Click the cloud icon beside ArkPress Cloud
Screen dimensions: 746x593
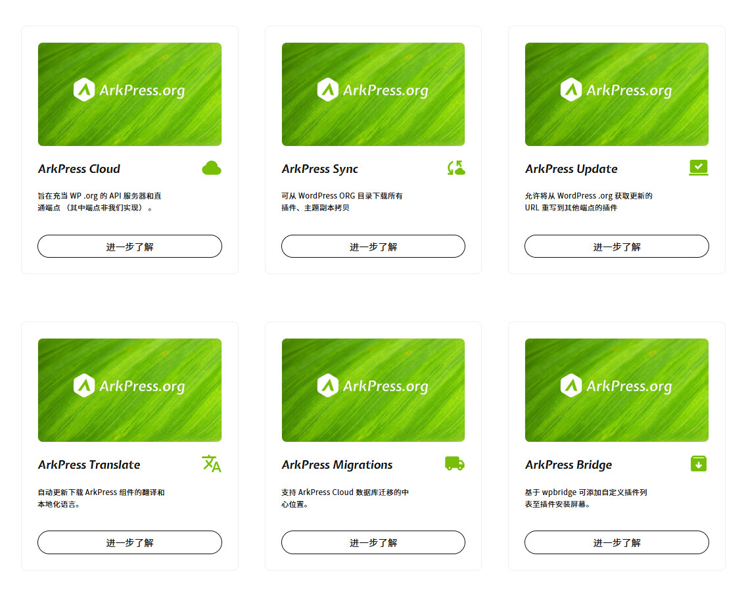212,168
